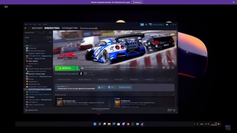Image resolution: width=237 pixels, height=133 pixels.
Task: Open game info circle icon
Action: [168, 68]
